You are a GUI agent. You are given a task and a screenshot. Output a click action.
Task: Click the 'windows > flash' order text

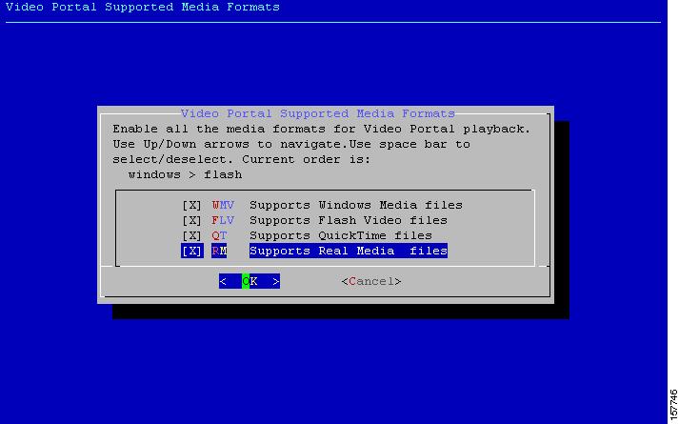point(185,175)
